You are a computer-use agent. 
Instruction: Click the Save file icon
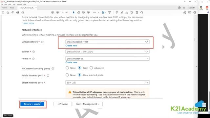[3, 12]
